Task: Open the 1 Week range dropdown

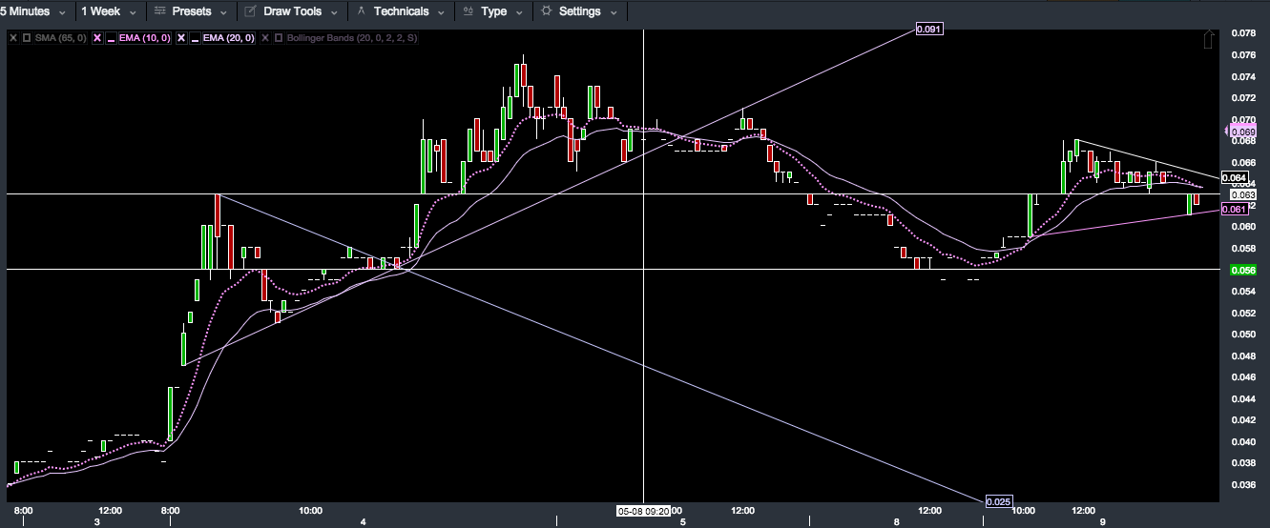Action: click(108, 11)
